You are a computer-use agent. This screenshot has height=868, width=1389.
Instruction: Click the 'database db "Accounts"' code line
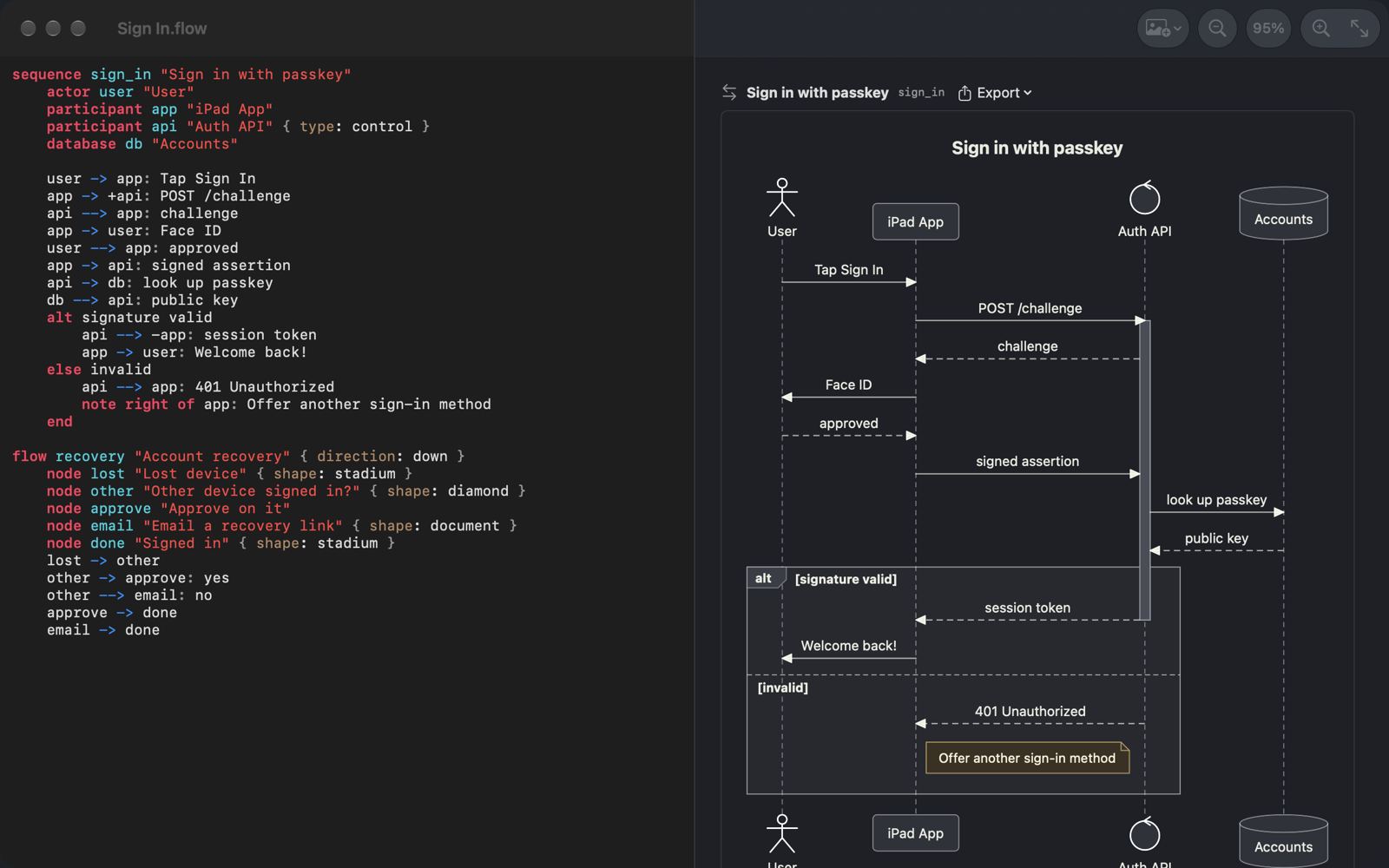[142, 144]
